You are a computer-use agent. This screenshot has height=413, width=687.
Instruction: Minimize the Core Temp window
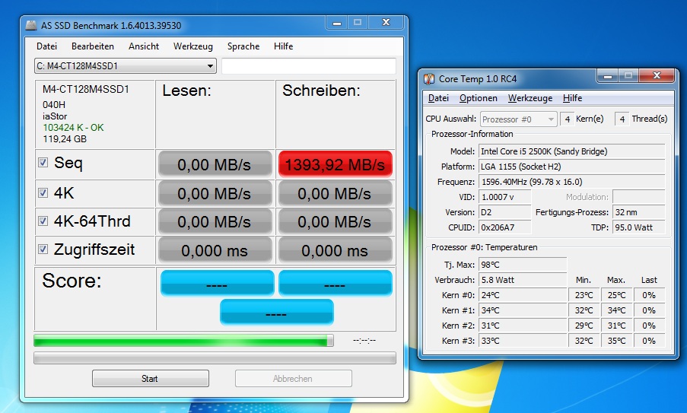pos(607,76)
